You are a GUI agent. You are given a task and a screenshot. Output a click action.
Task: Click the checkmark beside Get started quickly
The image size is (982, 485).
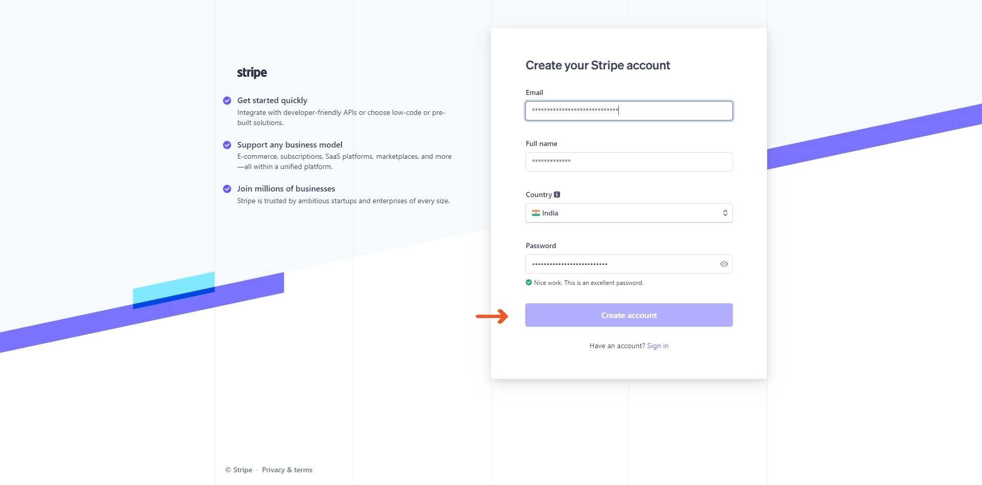227,101
